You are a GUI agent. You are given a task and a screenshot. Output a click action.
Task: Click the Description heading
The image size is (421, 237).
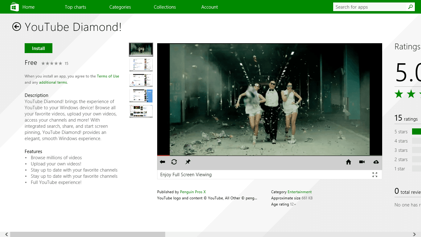coord(37,95)
